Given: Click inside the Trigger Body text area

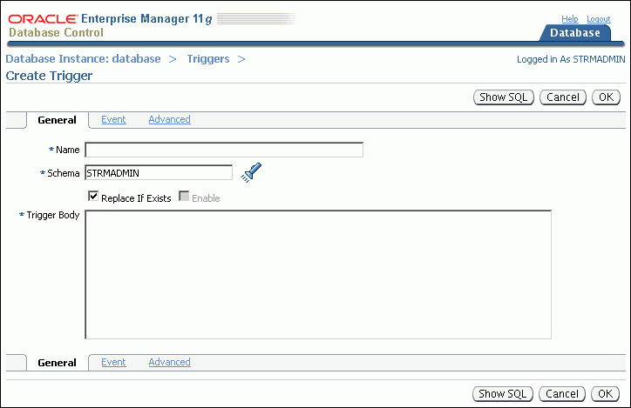Looking at the screenshot, I should tap(318, 275).
